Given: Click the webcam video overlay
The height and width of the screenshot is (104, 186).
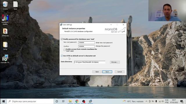Looking at the screenshot, I should pos(167,10).
